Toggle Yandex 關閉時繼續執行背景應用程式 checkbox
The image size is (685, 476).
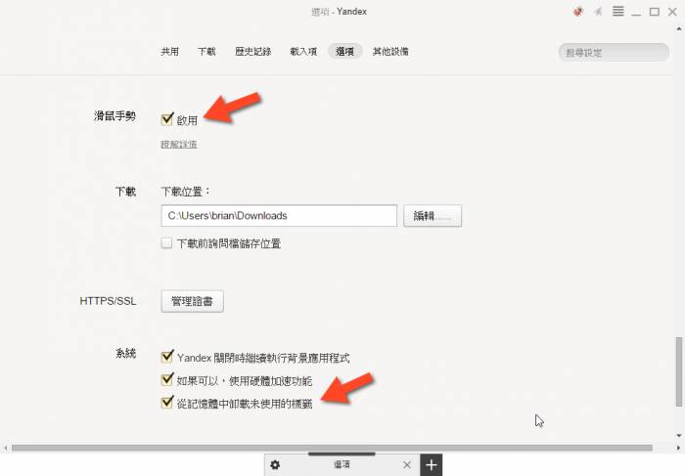coord(167,357)
